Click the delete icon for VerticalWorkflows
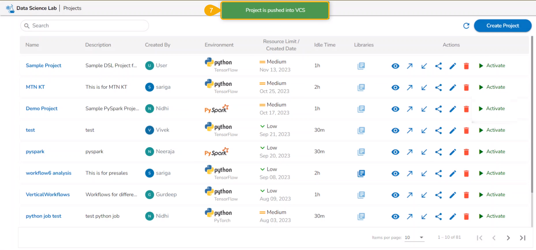Viewport: 536px width, 250px height. click(466, 195)
